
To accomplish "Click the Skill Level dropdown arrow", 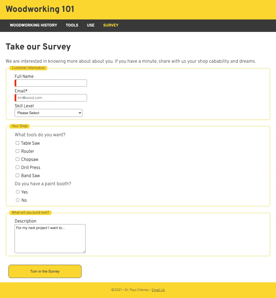I will click(80, 113).
